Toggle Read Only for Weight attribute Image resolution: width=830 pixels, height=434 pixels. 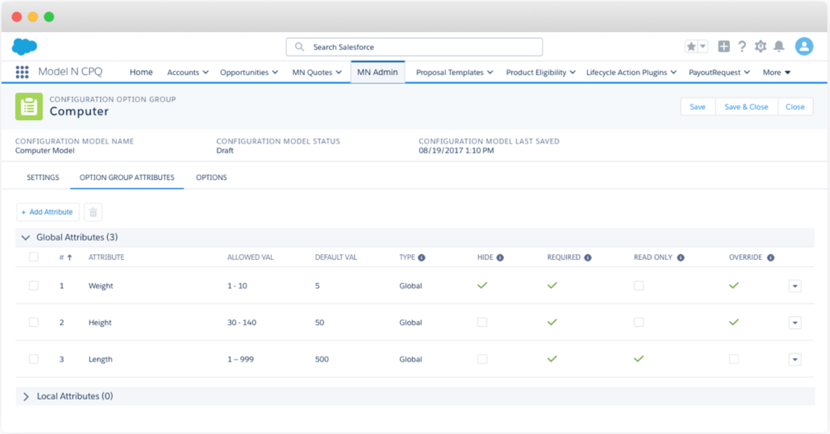639,285
